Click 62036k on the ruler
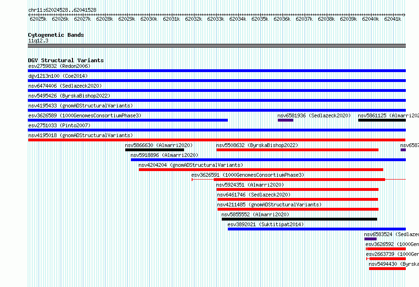The height and width of the screenshot is (287, 419). click(282, 19)
